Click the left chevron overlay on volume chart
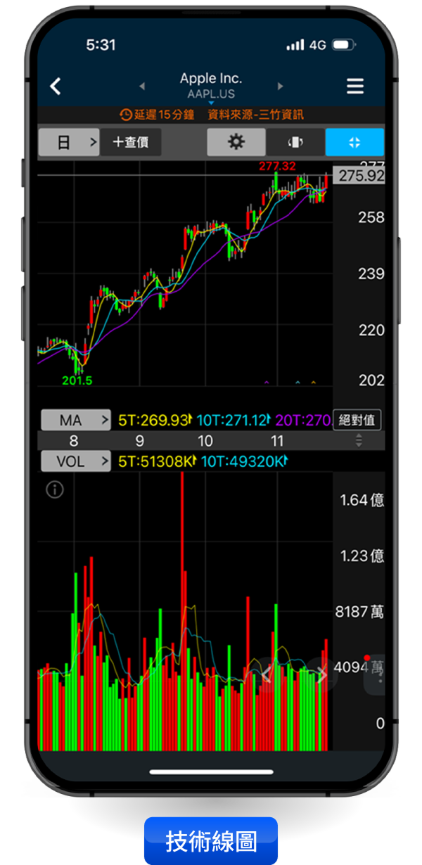Screen dimensions: 422x865 (266, 676)
